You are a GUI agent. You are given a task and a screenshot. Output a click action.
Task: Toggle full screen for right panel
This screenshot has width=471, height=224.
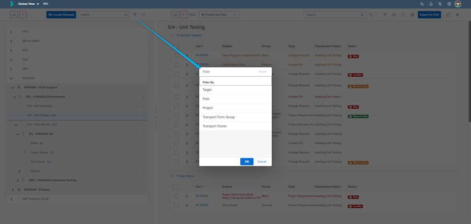(x=448, y=15)
